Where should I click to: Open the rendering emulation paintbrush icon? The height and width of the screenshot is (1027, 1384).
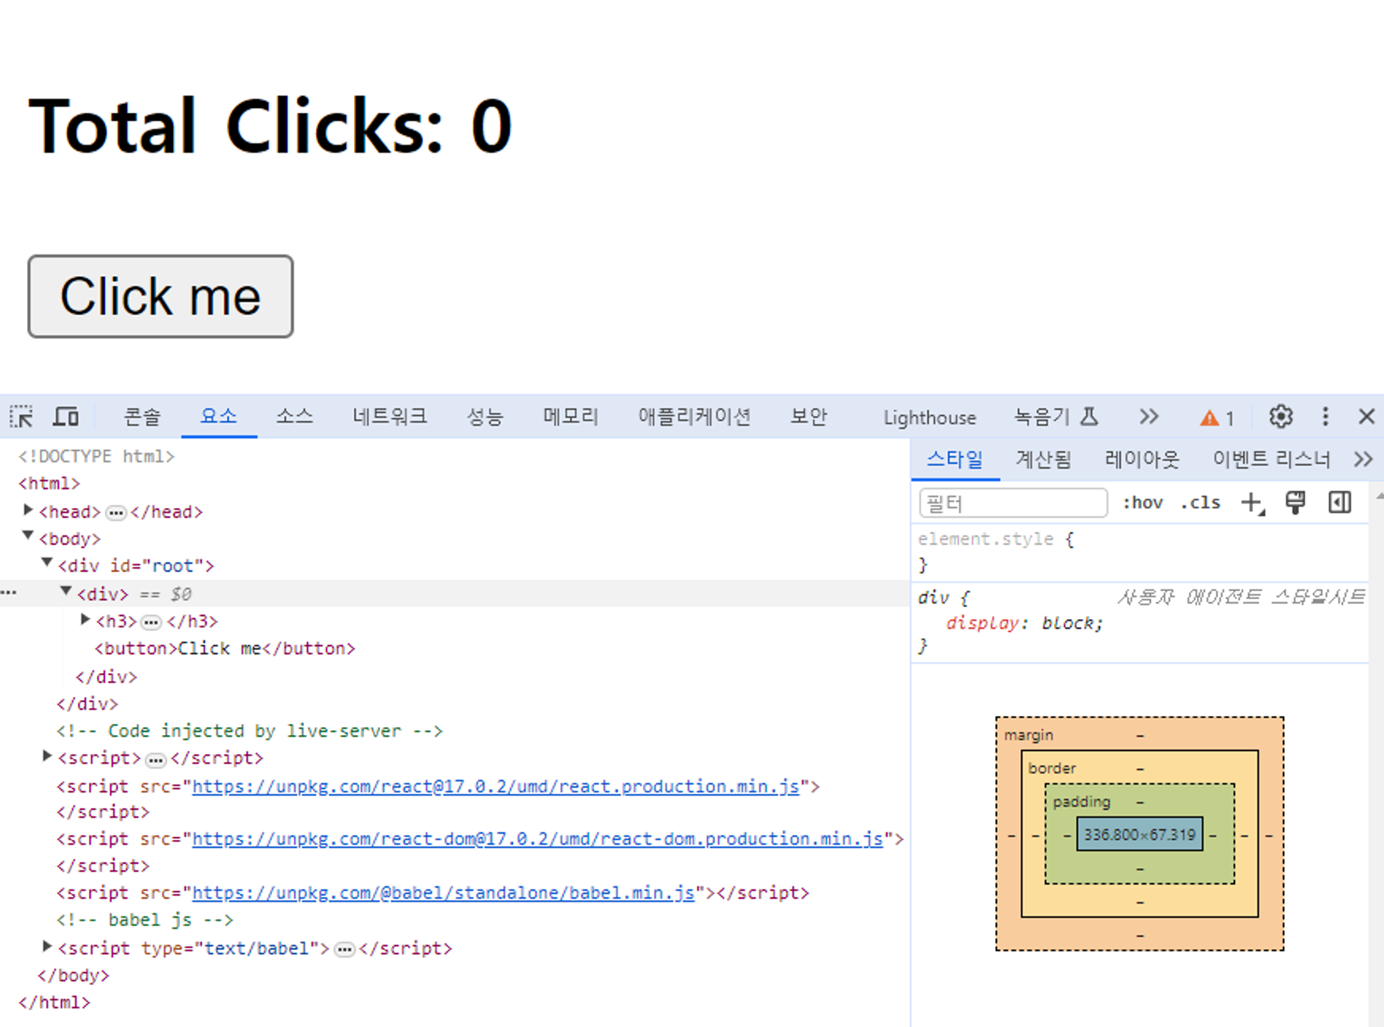coord(1295,503)
